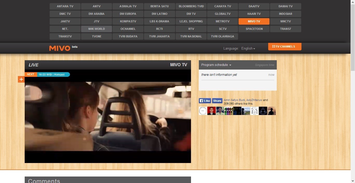The image size is (355, 183).
Task: Click the Facebook Share button
Action: point(217,101)
